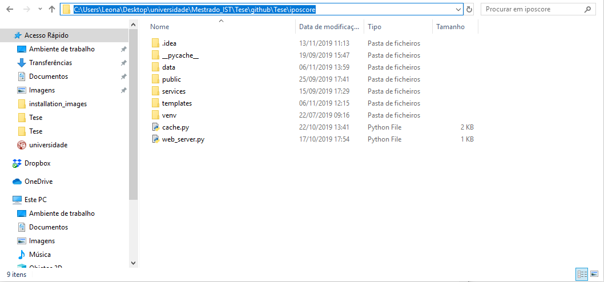
Task: Select Acesso Rápido in the sidebar
Action: 64,35
